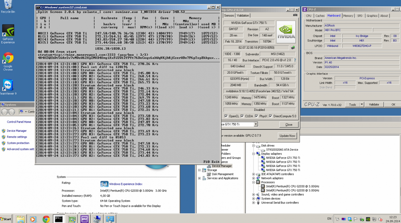
Task: Click the Display adapters category icon
Action: [x=258, y=154]
